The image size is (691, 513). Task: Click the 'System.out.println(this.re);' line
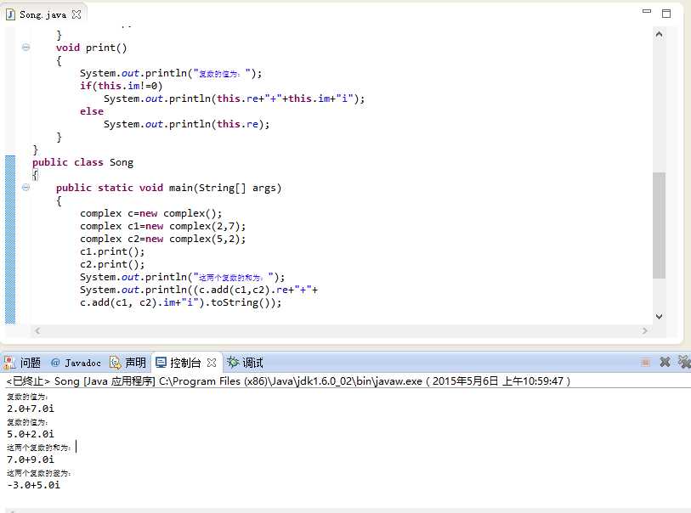tap(186, 124)
